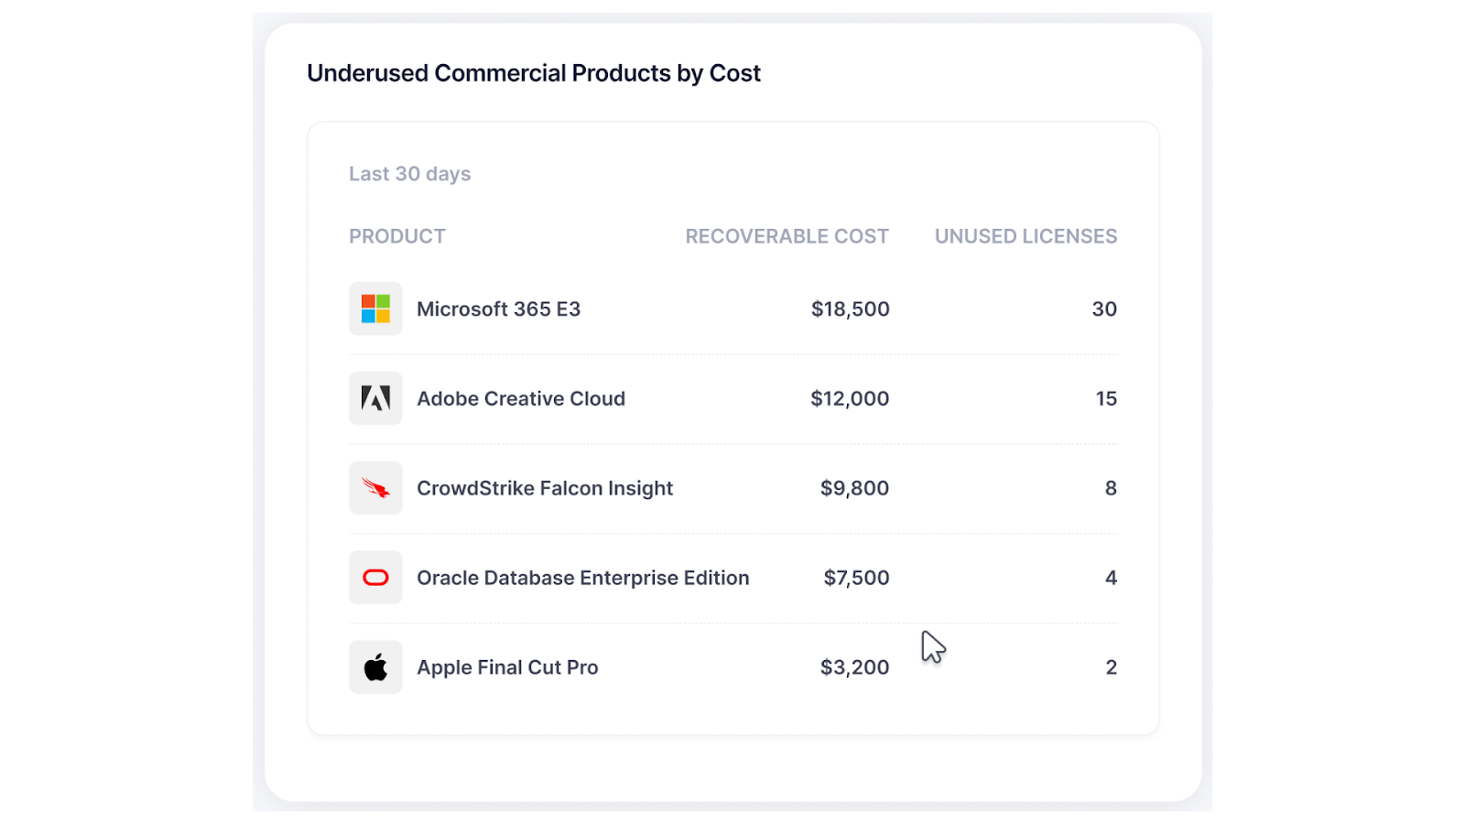1465x824 pixels.
Task: Click the Adobe Creative Cloud logo icon
Action: coord(375,398)
